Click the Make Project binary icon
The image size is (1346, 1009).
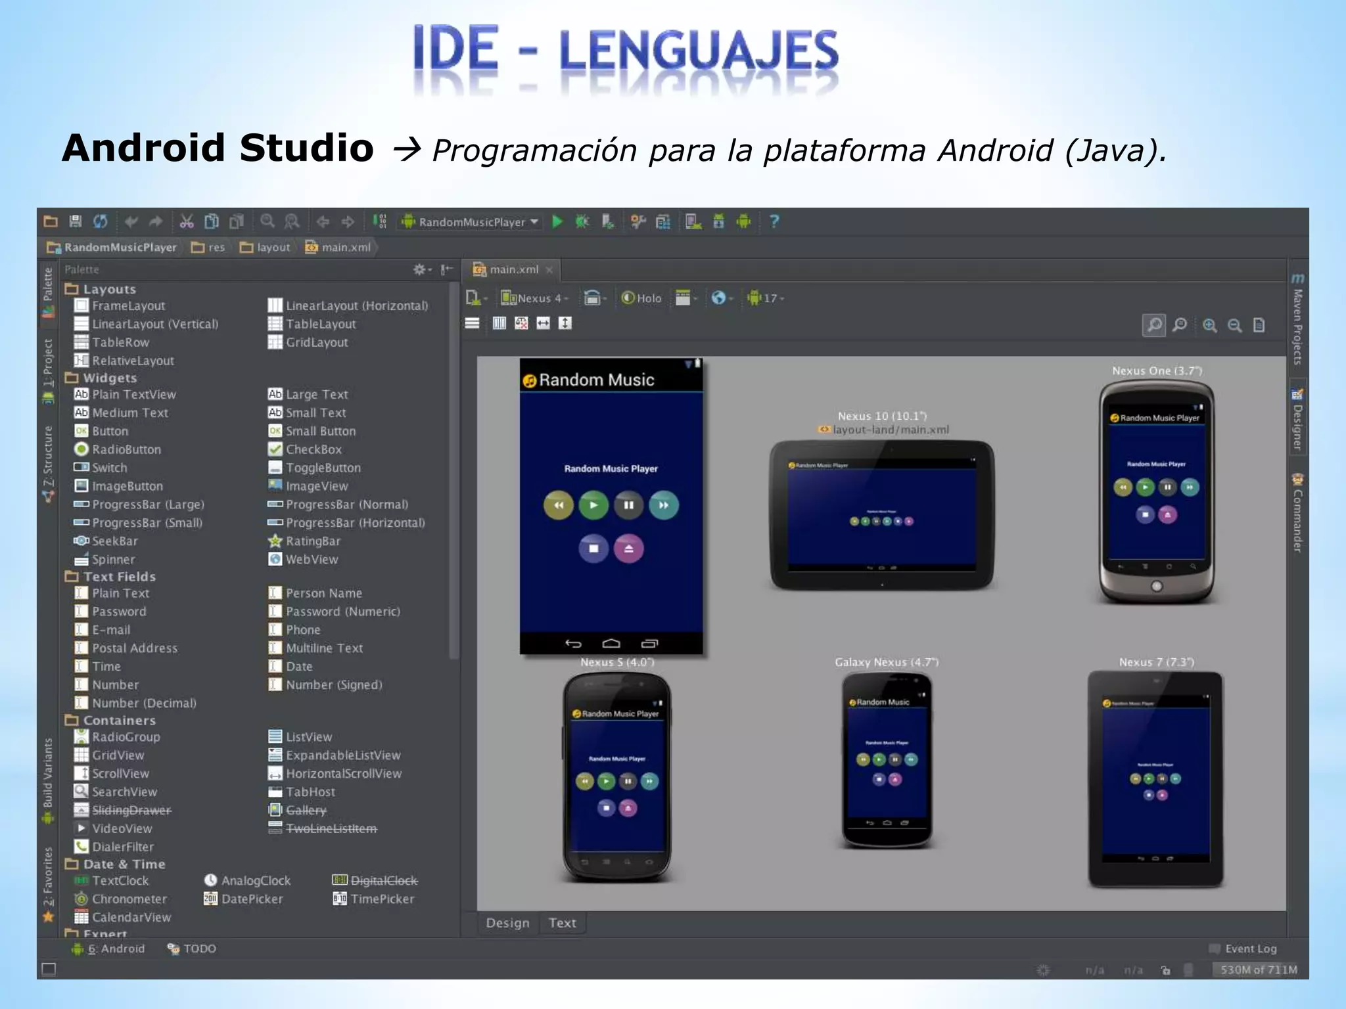tap(380, 221)
